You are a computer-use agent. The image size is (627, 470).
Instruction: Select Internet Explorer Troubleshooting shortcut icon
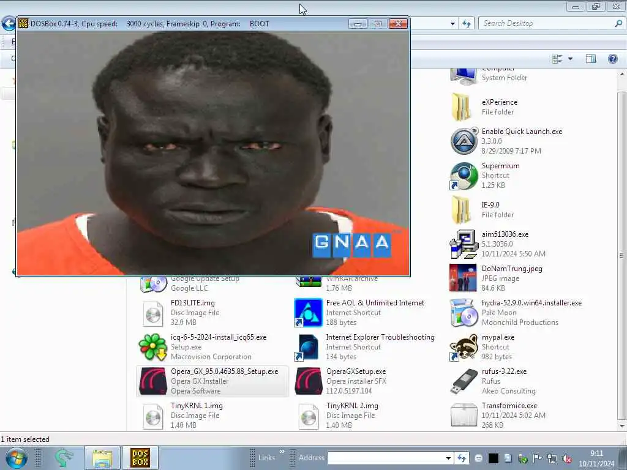tap(309, 347)
